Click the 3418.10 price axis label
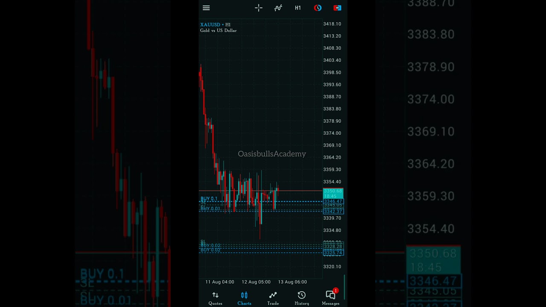The width and height of the screenshot is (546, 307). (332, 24)
